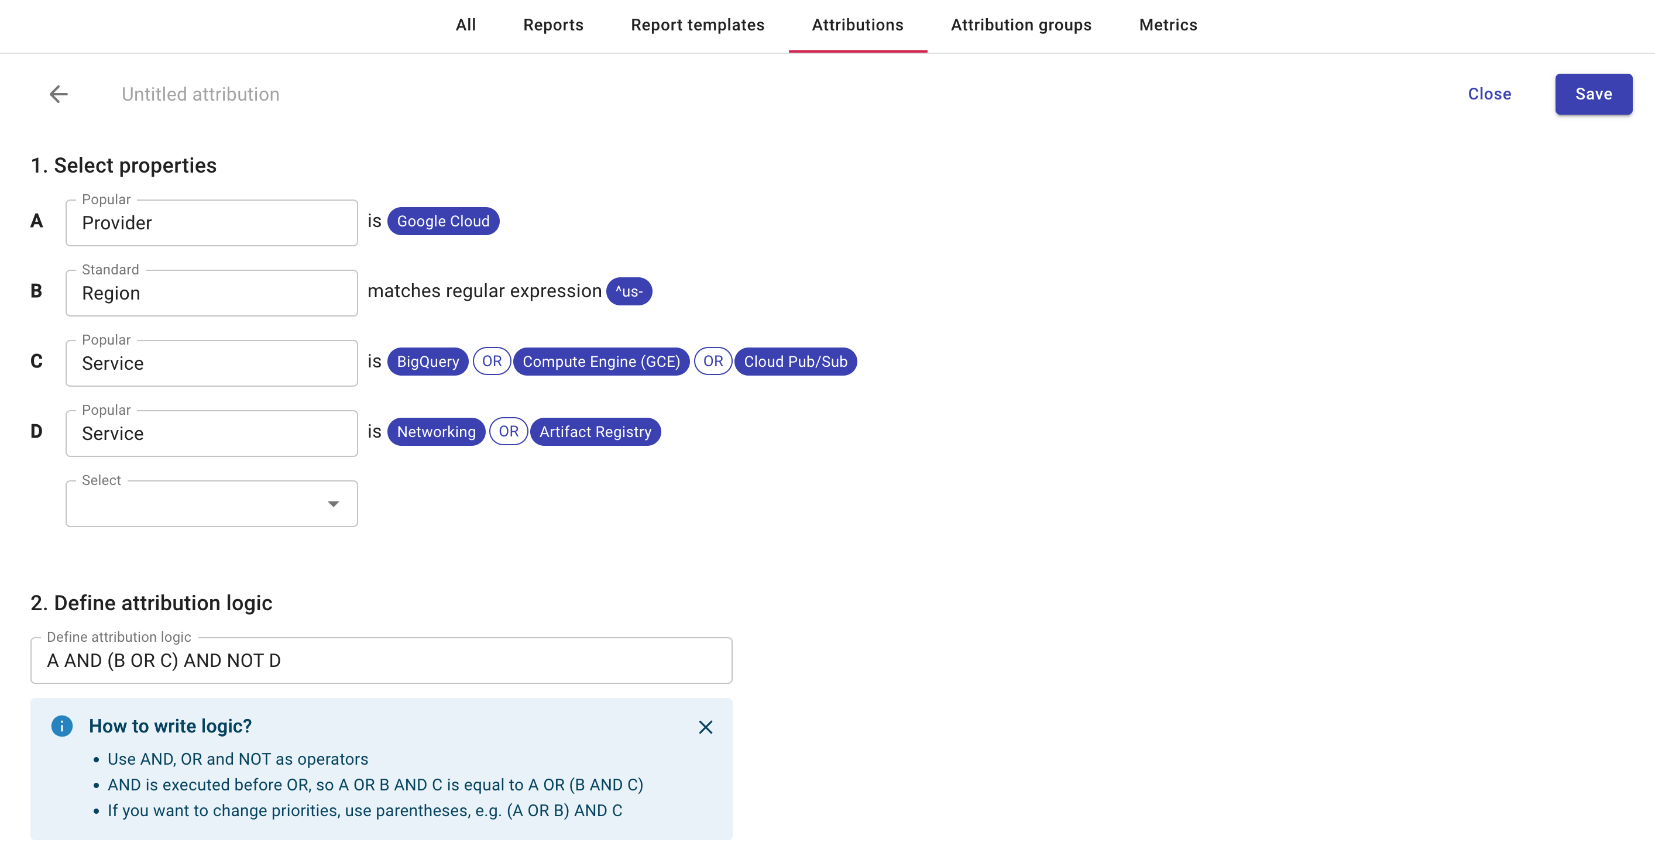Click the Untitled attribution name field
The width and height of the screenshot is (1655, 853).
199,94
